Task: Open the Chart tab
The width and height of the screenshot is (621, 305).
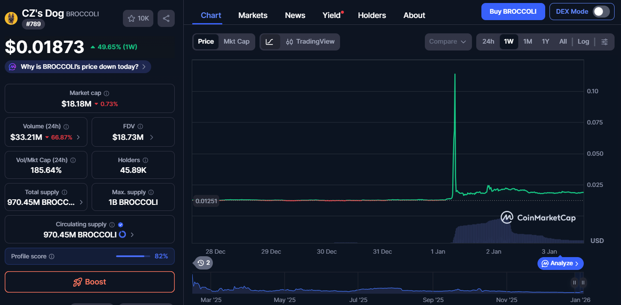Action: click(211, 15)
